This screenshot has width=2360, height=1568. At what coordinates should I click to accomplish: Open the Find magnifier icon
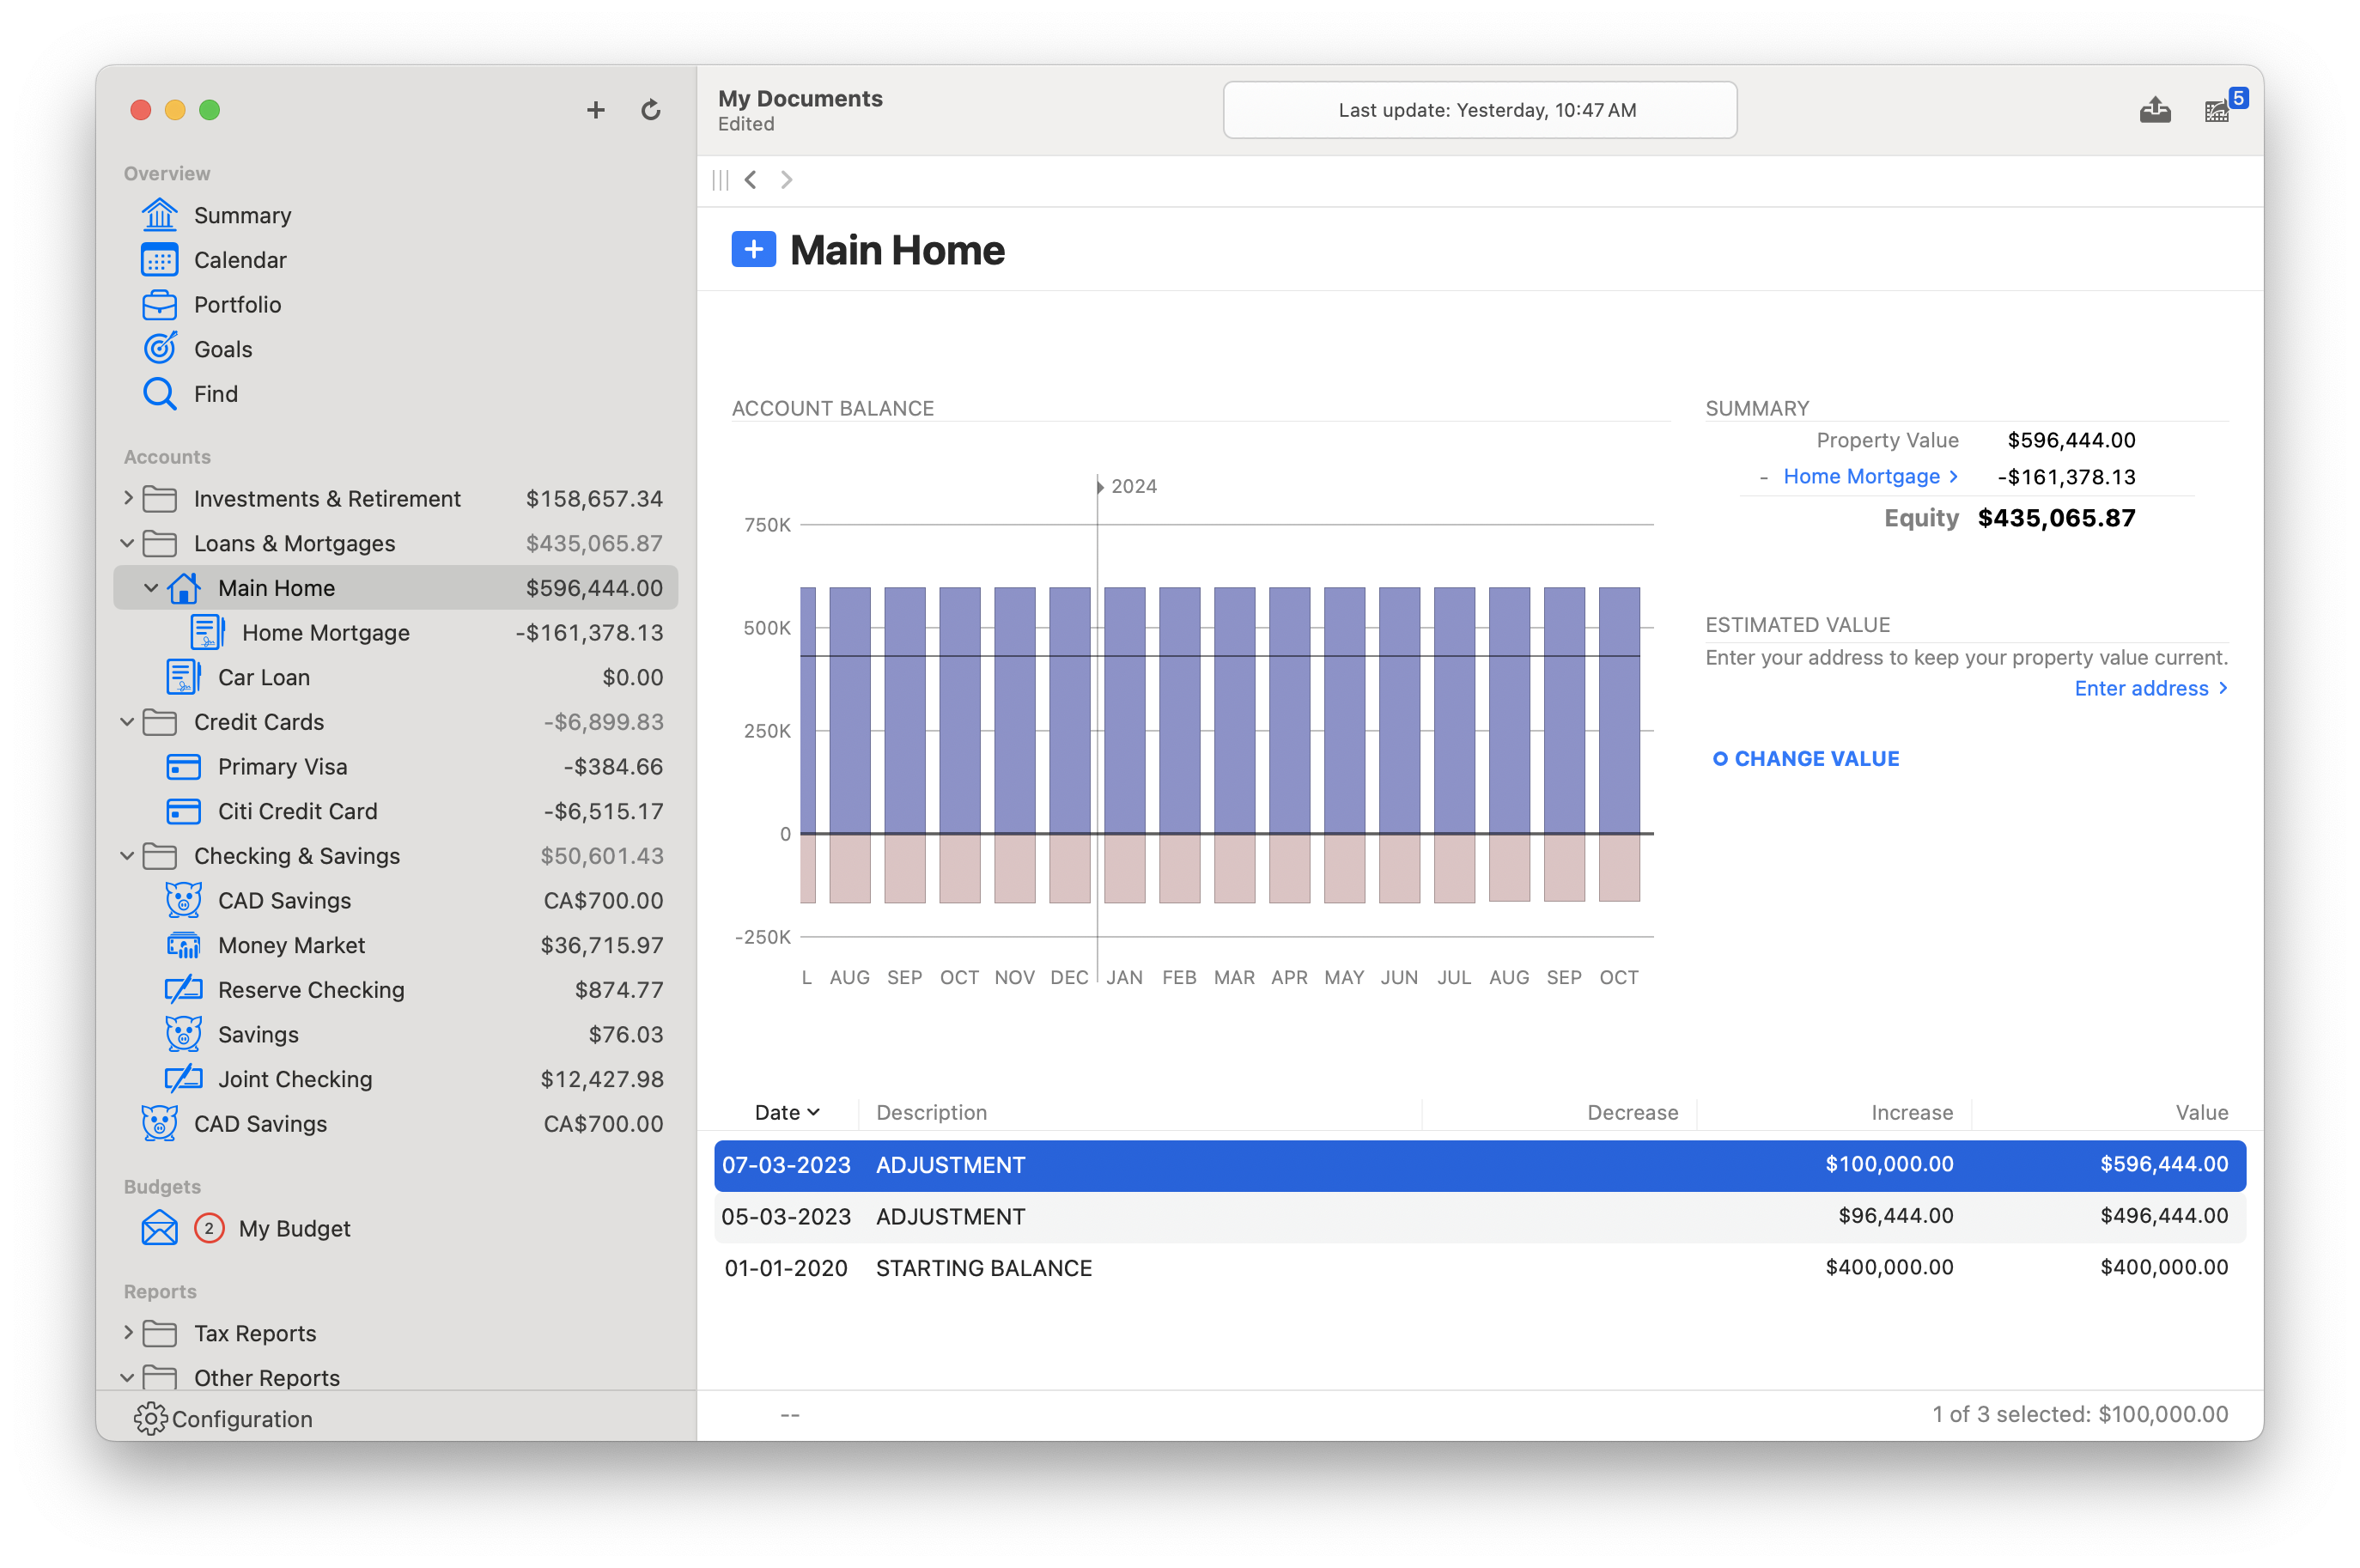(159, 394)
